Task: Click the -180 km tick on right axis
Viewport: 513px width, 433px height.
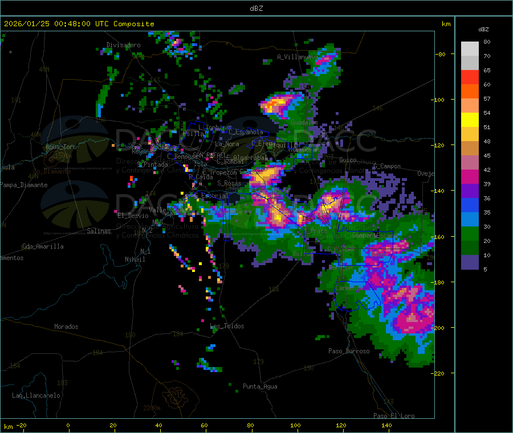Action: tap(439, 282)
